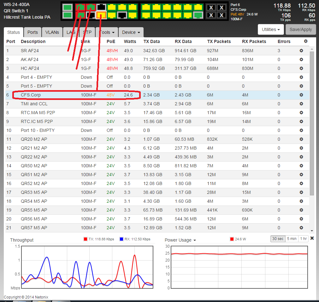Image resolution: width=319 pixels, height=302 pixels.
Task: Open settings gear for SR AF24 row
Action: pyautogui.click(x=301, y=51)
